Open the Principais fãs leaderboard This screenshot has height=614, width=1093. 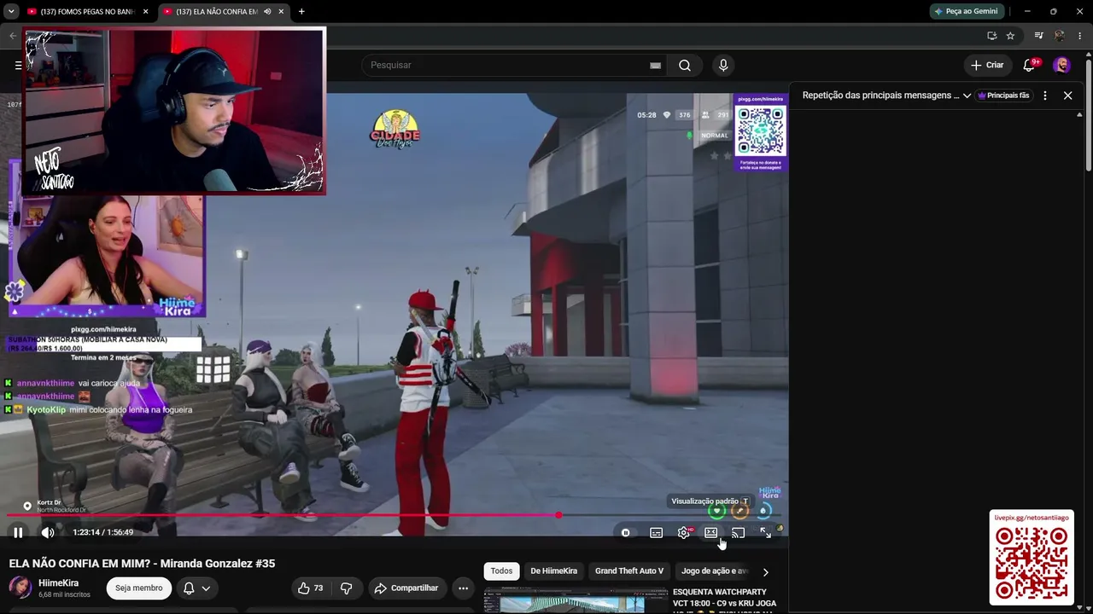(x=1003, y=96)
